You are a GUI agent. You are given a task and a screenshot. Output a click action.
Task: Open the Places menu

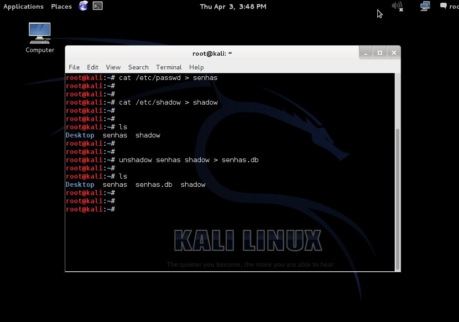[x=62, y=6]
